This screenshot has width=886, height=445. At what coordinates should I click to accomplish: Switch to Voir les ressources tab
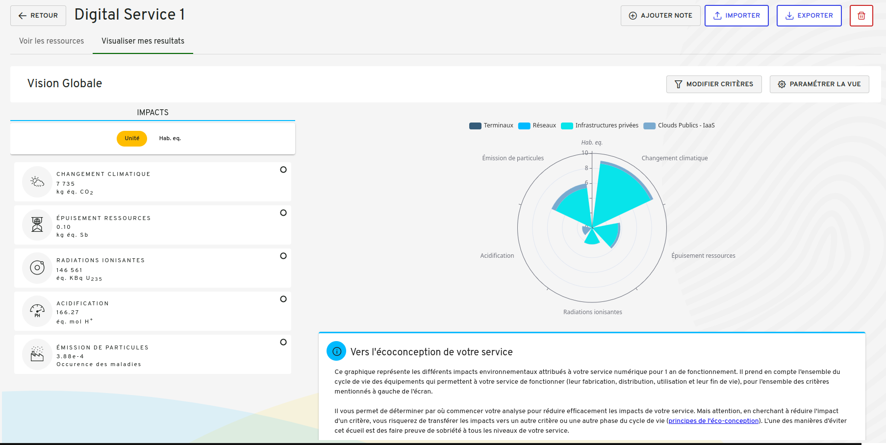coord(51,41)
